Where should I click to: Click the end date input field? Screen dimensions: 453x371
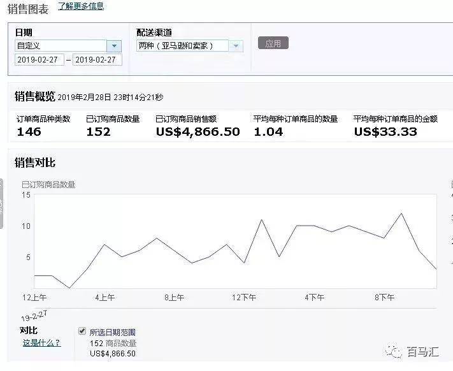pos(97,59)
